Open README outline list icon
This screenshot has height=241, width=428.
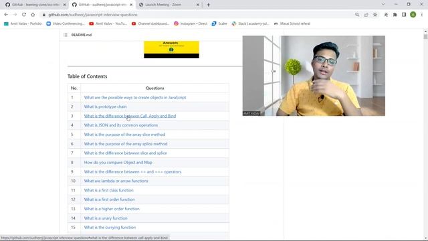coord(66,35)
